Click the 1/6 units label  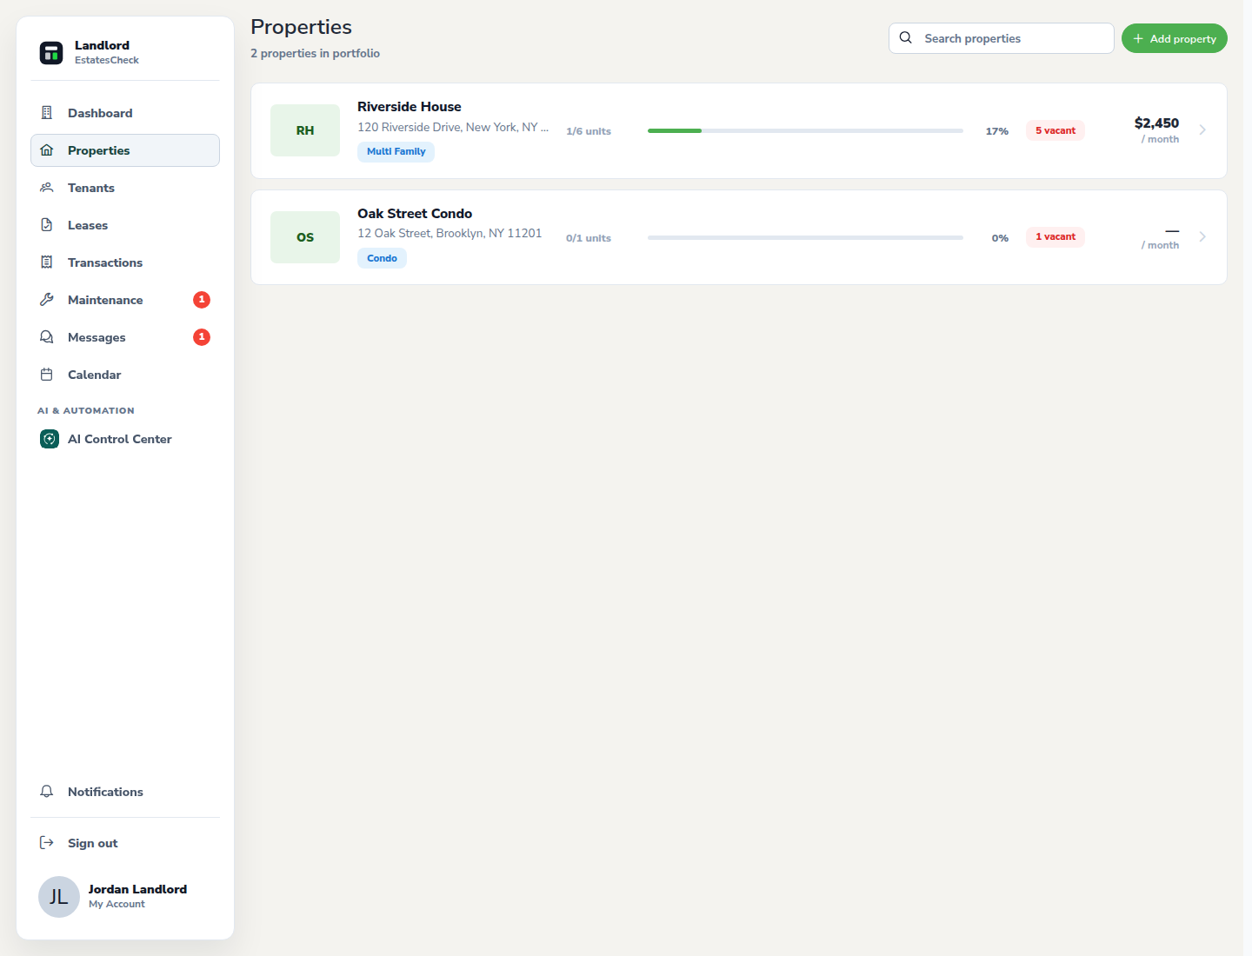pos(589,131)
